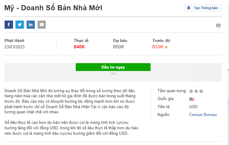
Task: Click the 'Mỹ - Doanh Số Bán Nhà Mới' heading
Action: (x=53, y=8)
